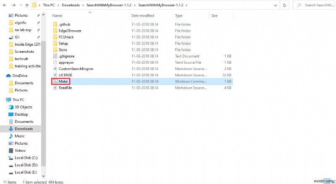Select OneDrive in navigation pane
This screenshot has width=336, height=184.
point(20,76)
